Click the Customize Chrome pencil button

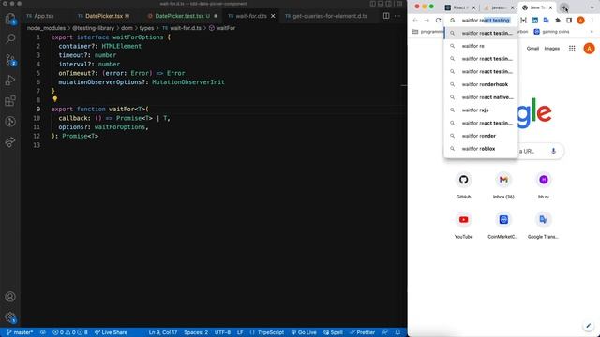(588, 326)
